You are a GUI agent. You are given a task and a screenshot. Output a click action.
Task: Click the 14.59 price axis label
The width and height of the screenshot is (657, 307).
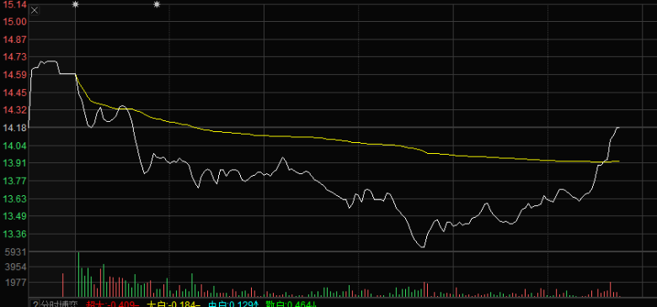click(14, 76)
